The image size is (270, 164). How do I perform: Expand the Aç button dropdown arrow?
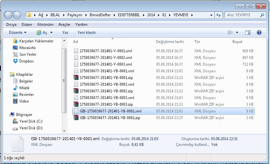pos(51,32)
